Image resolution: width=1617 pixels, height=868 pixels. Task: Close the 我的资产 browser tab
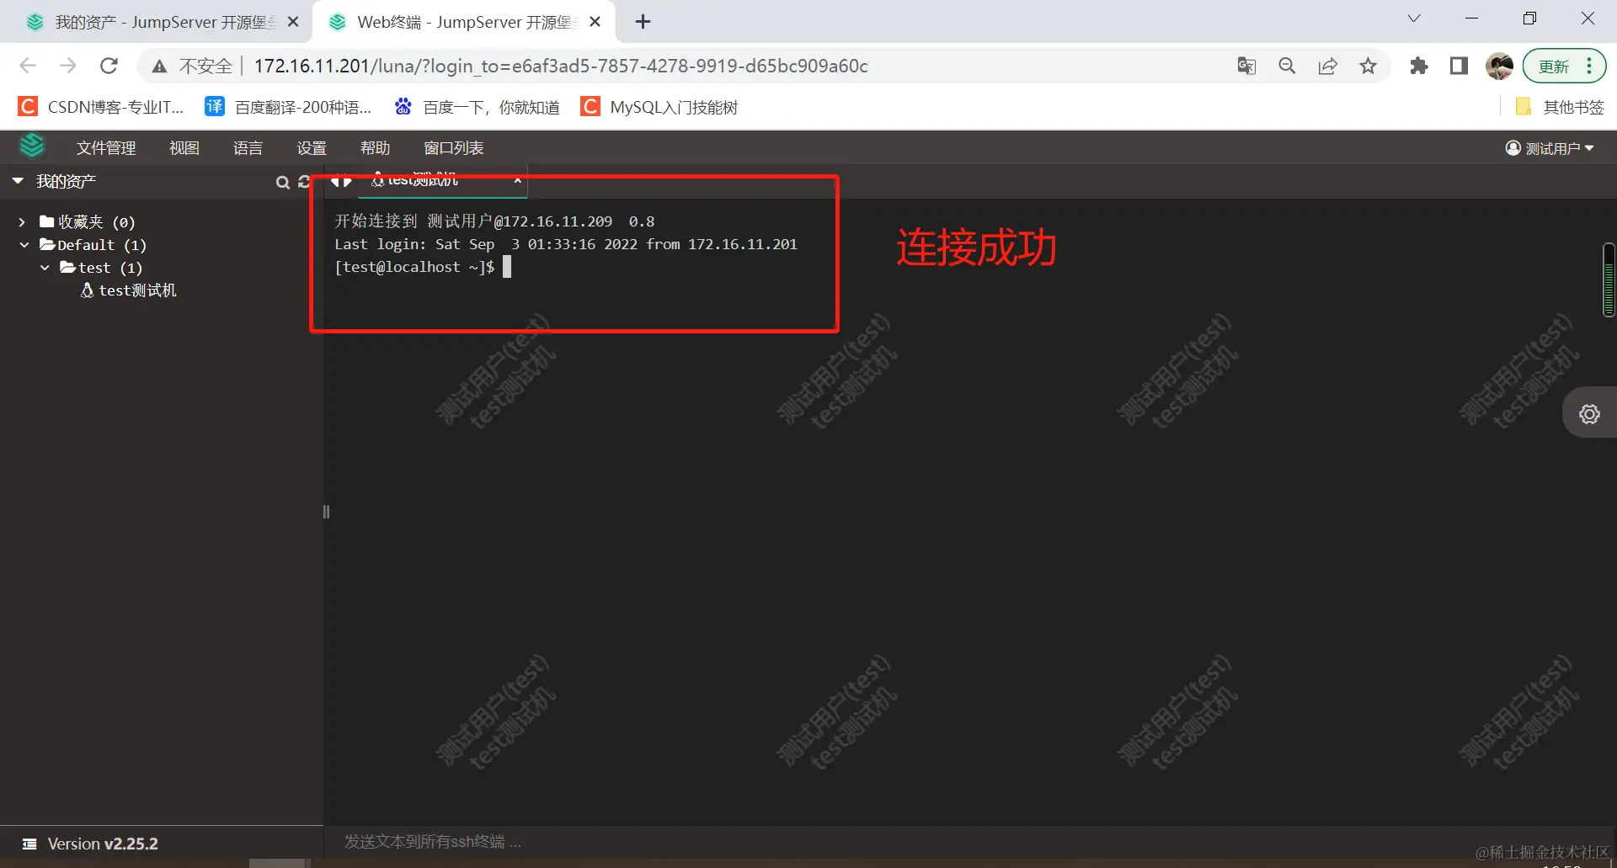coord(293,22)
